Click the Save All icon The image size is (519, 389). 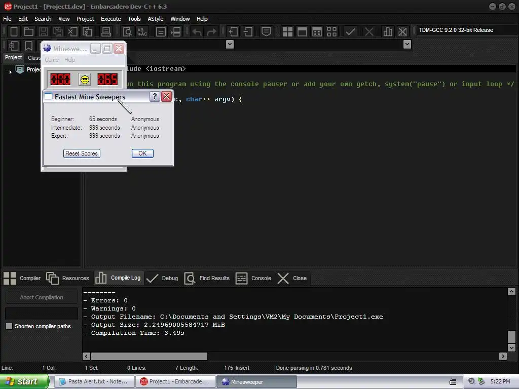58,32
